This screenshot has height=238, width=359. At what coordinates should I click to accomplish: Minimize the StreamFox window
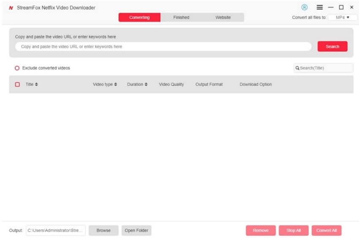(331, 7)
